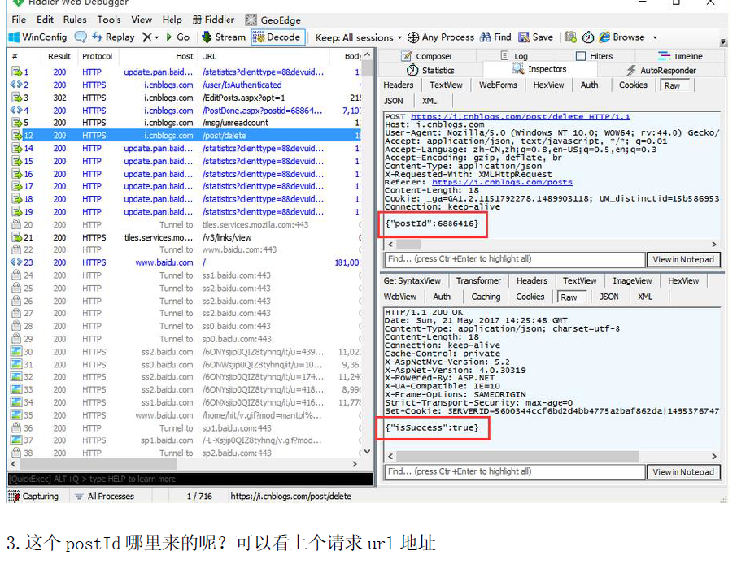Sort sessions by Host column header
The width and height of the screenshot is (750, 564).
point(184,56)
